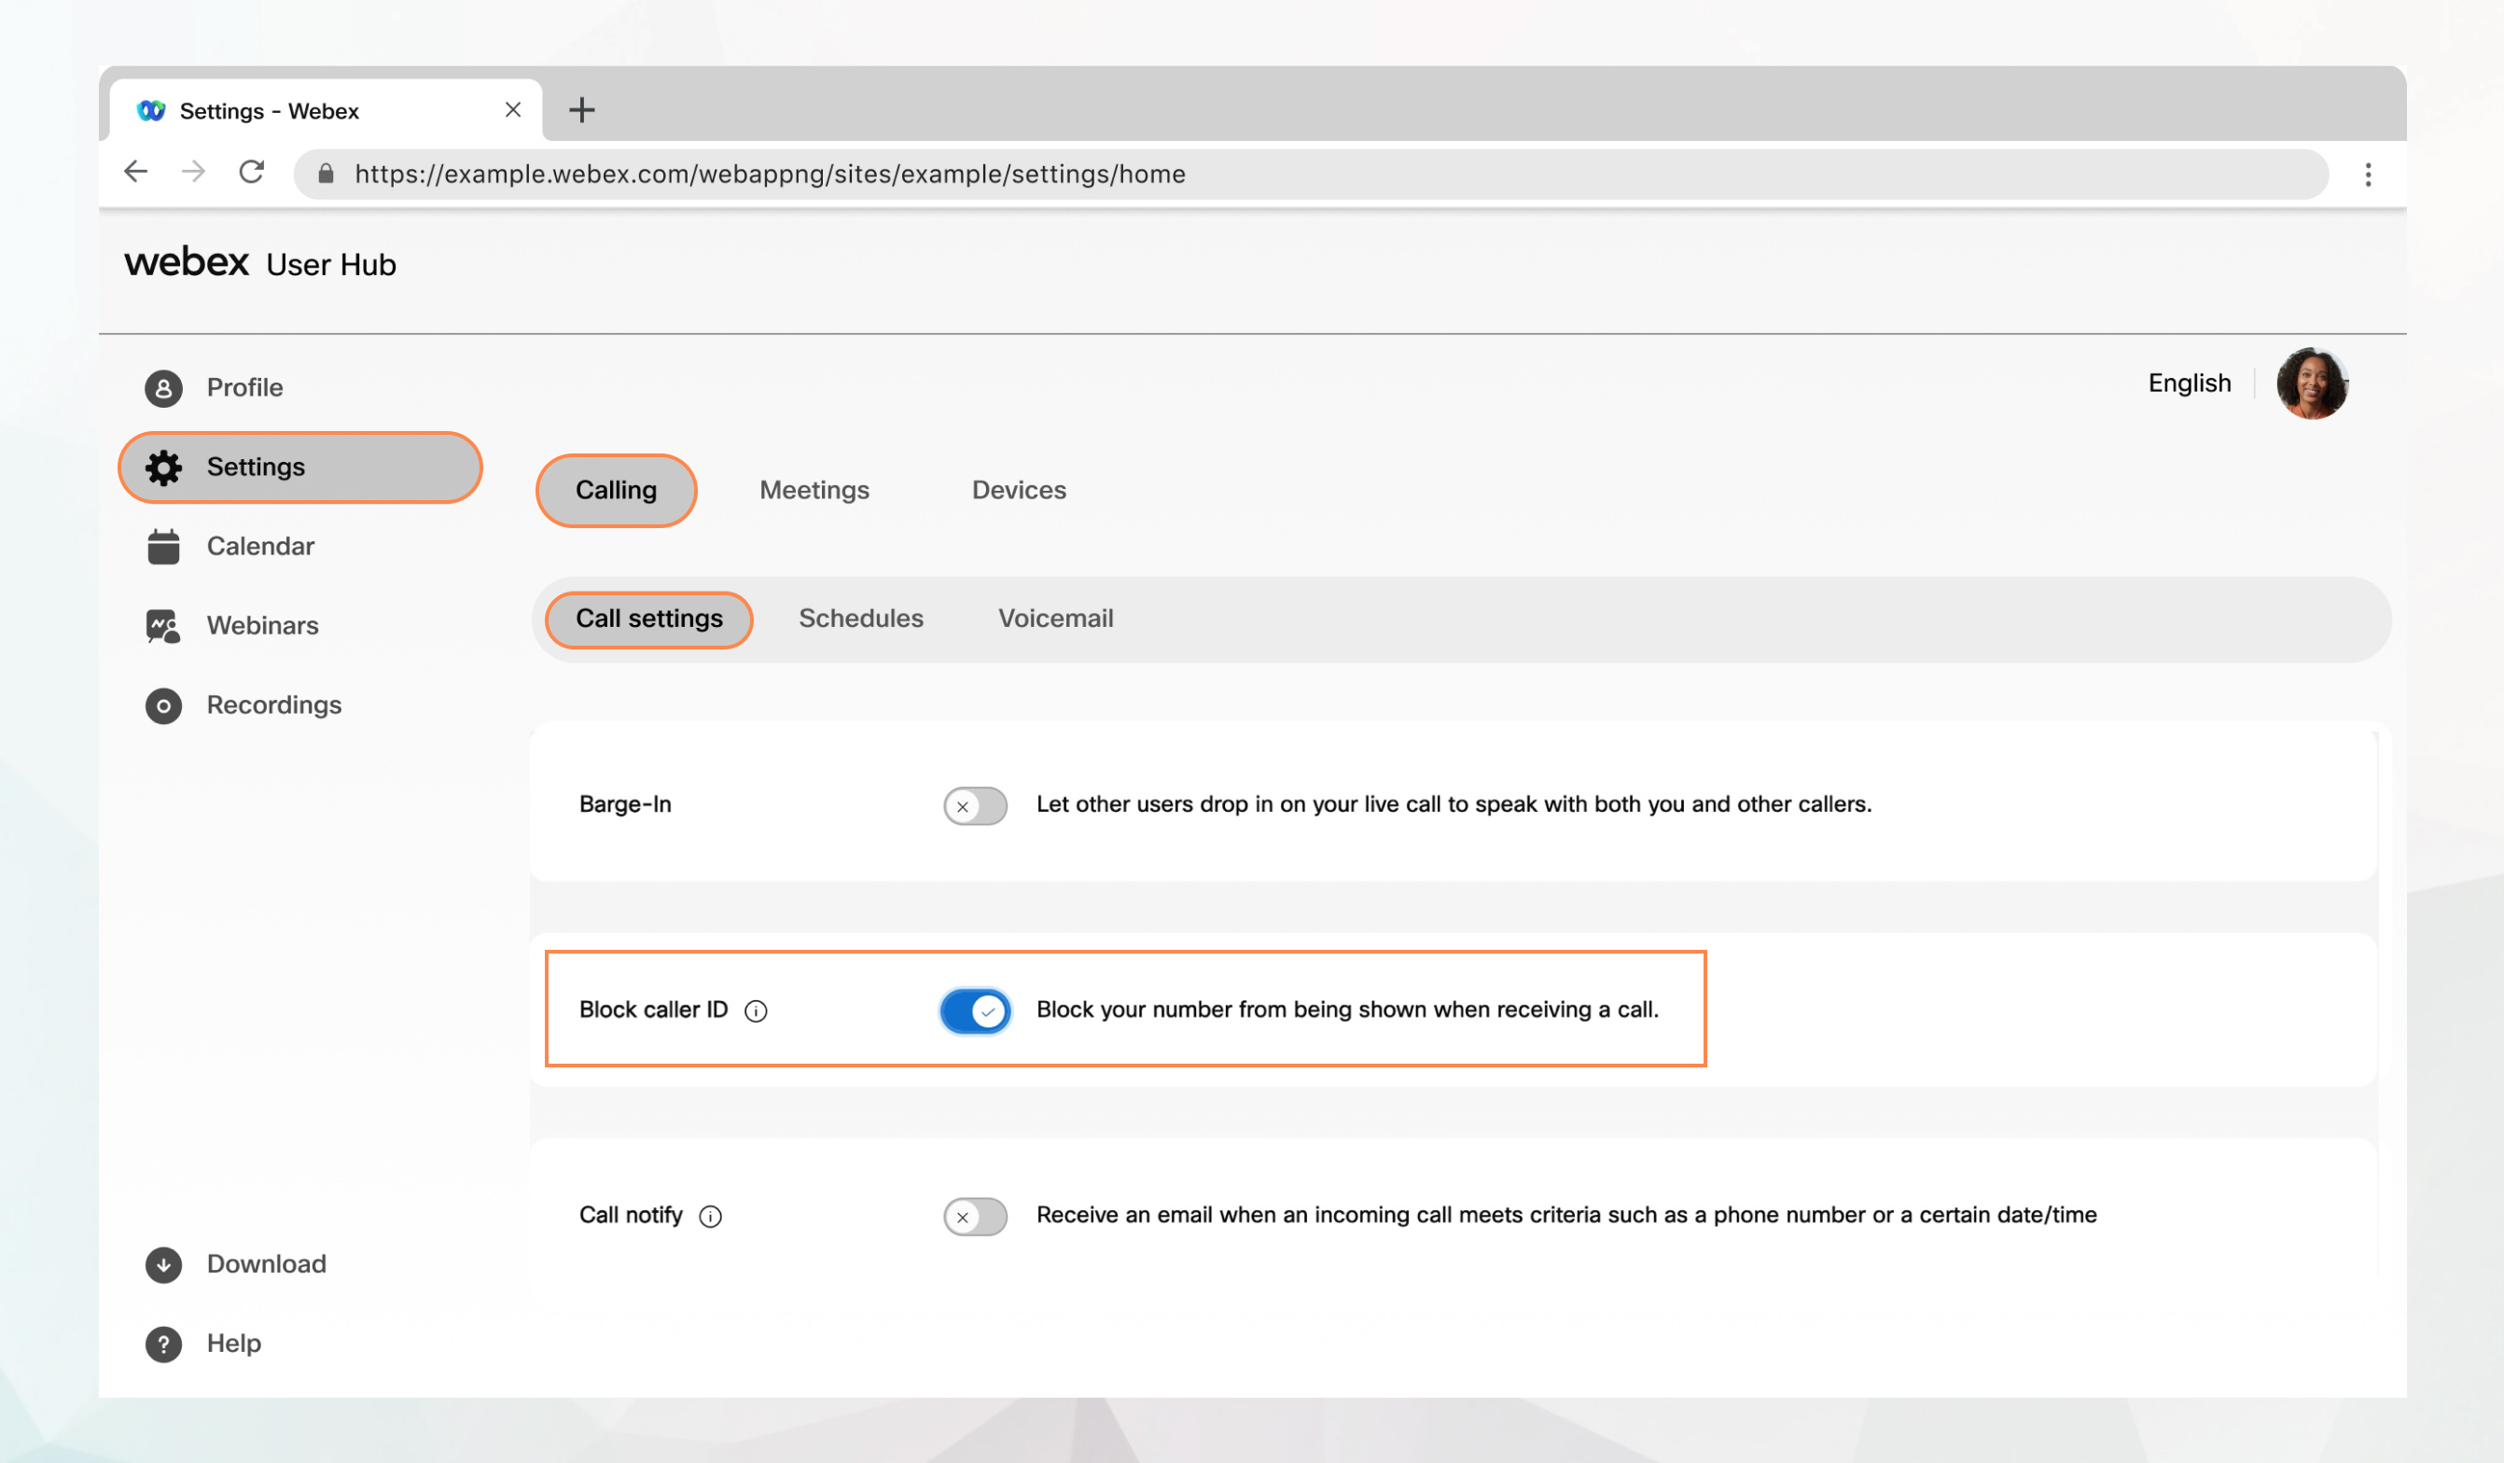Click the Settings gear icon
This screenshot has width=2504, height=1463.
[x=163, y=465]
